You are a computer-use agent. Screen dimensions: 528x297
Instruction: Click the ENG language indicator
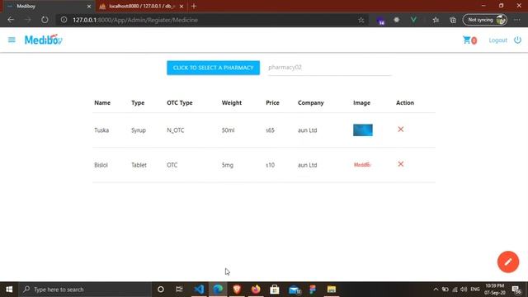pos(475,290)
